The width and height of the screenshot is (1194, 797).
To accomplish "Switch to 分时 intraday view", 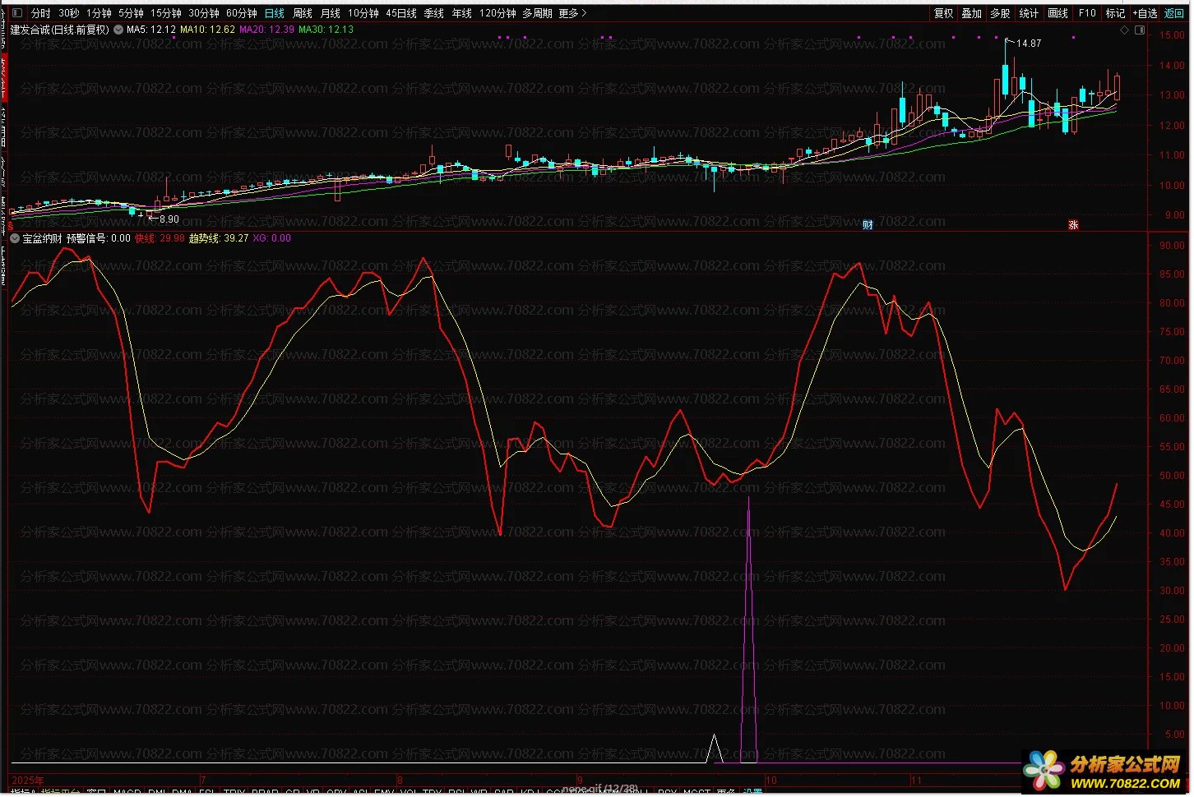I will coord(40,13).
